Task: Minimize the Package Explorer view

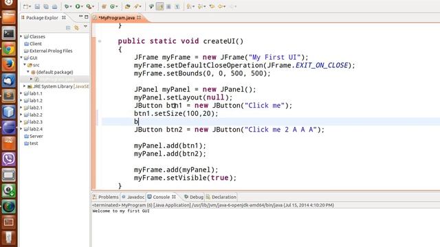Action: pos(80,16)
